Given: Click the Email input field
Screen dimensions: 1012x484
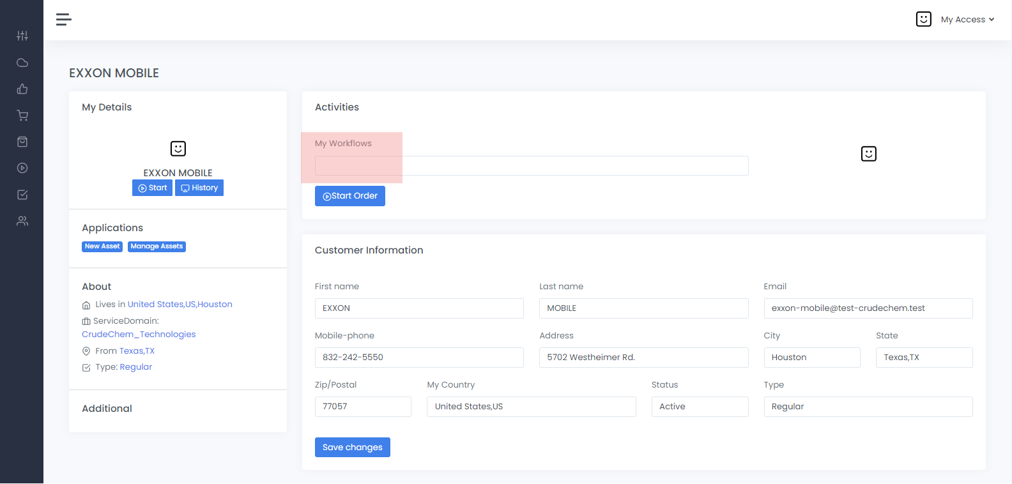Looking at the screenshot, I should tap(868, 308).
